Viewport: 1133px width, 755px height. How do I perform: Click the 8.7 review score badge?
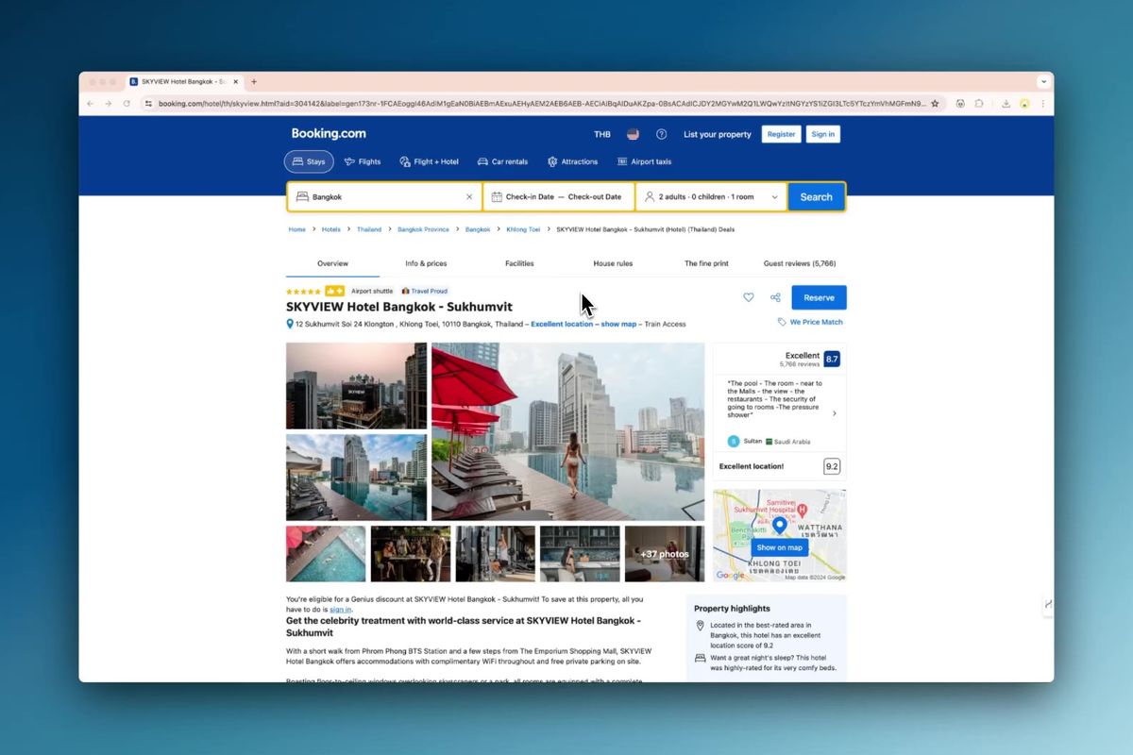[832, 359]
